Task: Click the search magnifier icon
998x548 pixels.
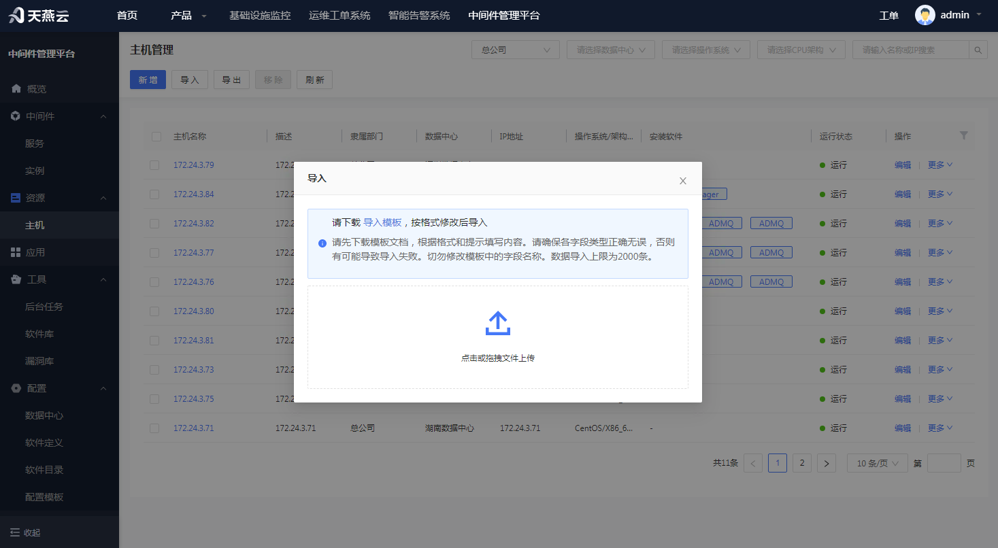Action: [x=978, y=50]
